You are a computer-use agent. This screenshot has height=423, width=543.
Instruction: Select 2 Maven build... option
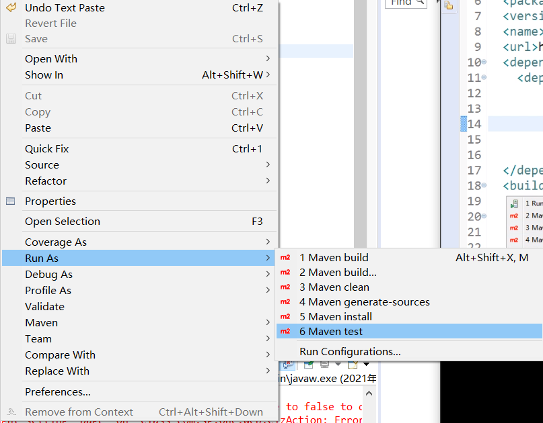pyautogui.click(x=409, y=273)
